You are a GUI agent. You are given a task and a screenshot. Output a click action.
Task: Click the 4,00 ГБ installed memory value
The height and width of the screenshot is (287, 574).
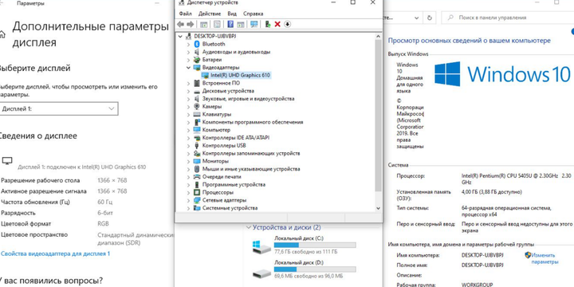(492, 192)
